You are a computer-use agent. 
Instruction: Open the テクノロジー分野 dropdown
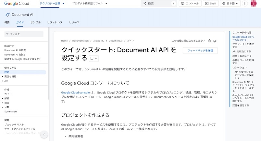(x=52, y=4)
